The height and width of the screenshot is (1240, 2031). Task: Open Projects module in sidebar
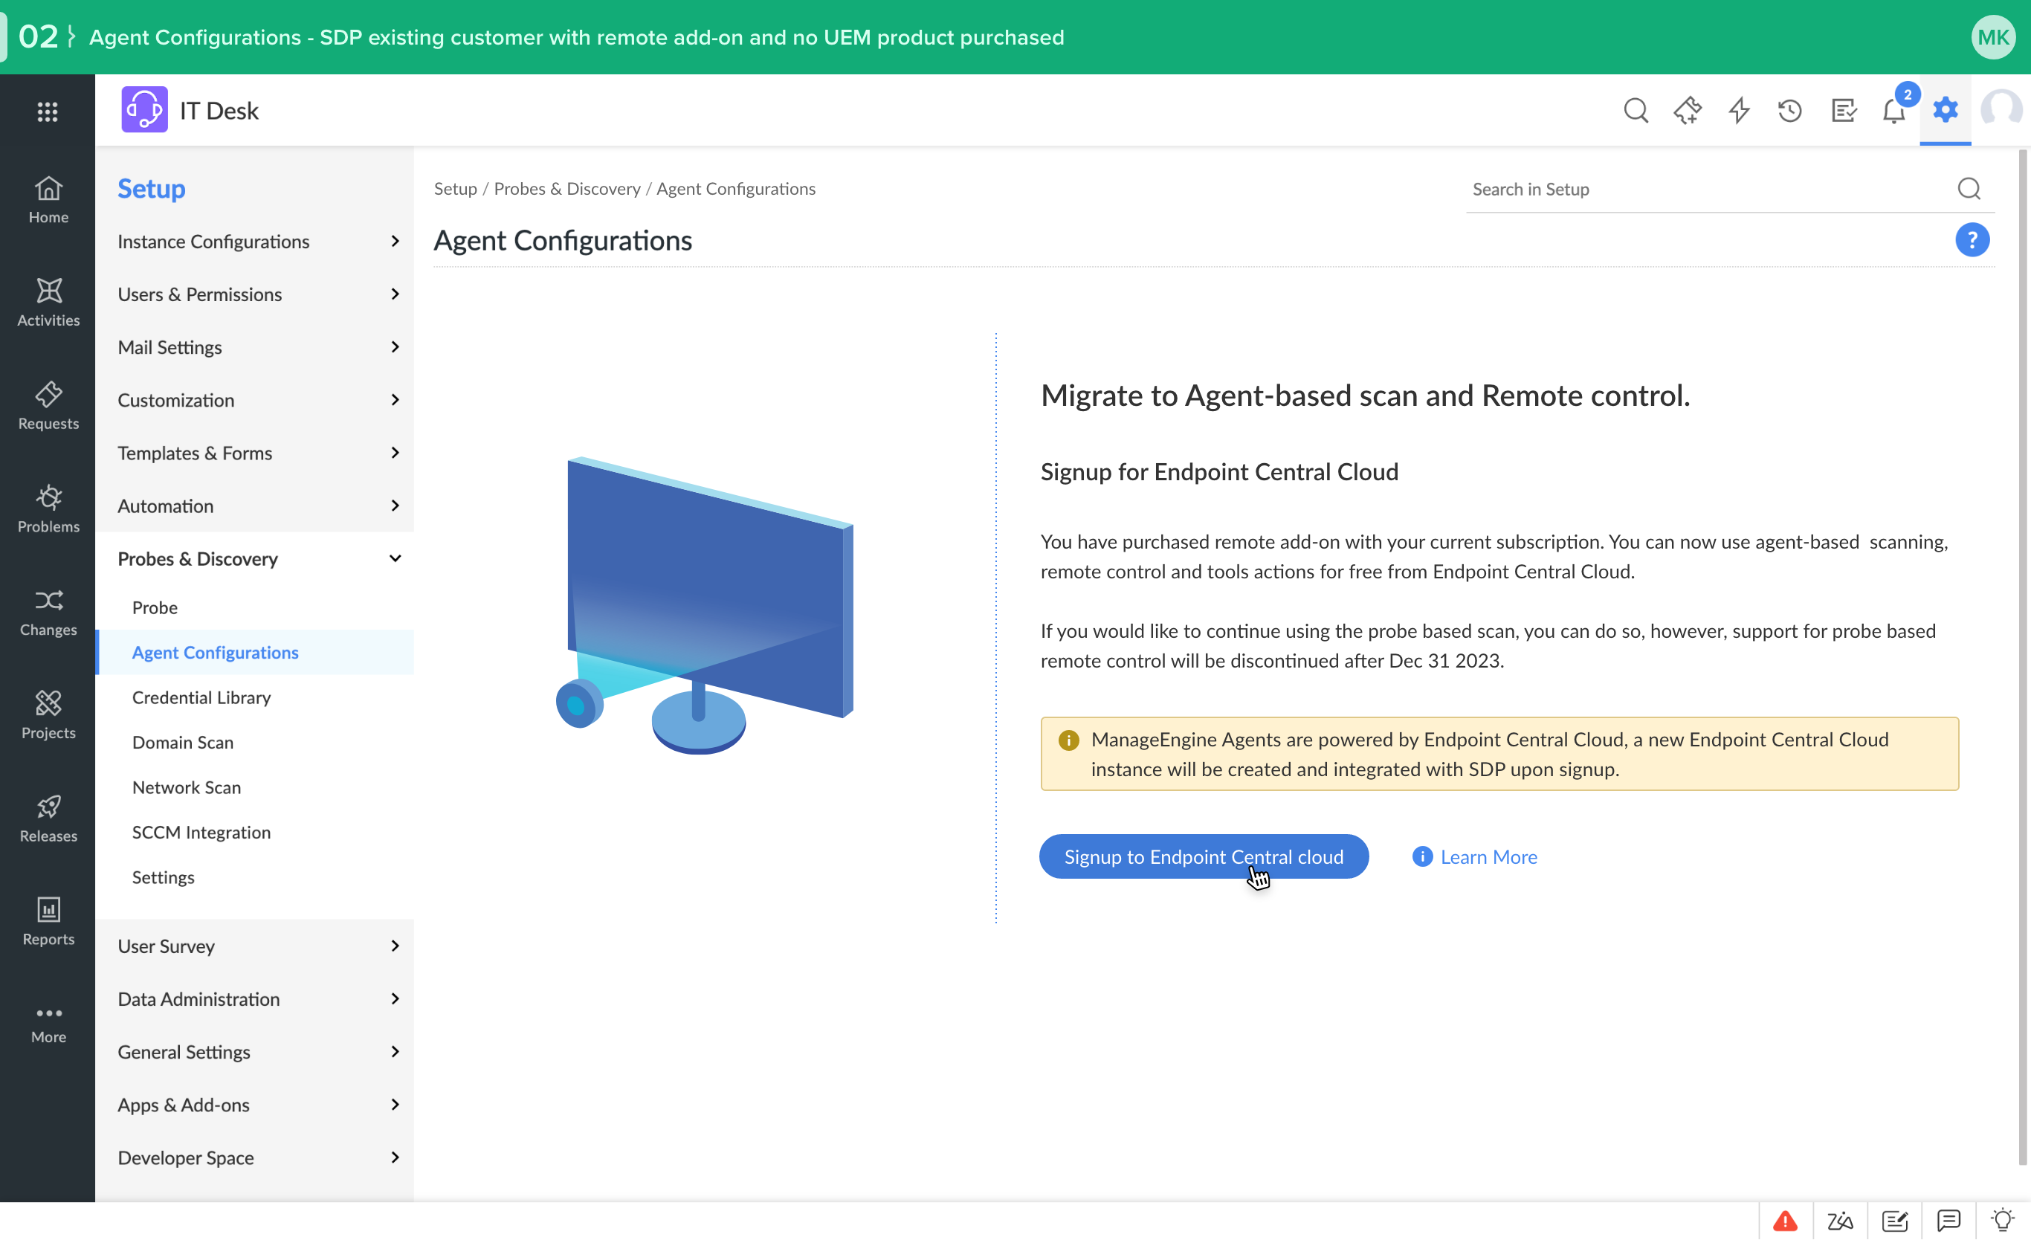click(x=48, y=716)
